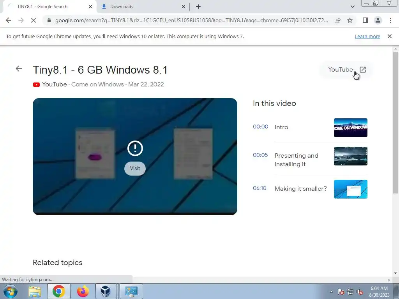
Task: Show hidden tray icons arrow
Action: click(331, 292)
